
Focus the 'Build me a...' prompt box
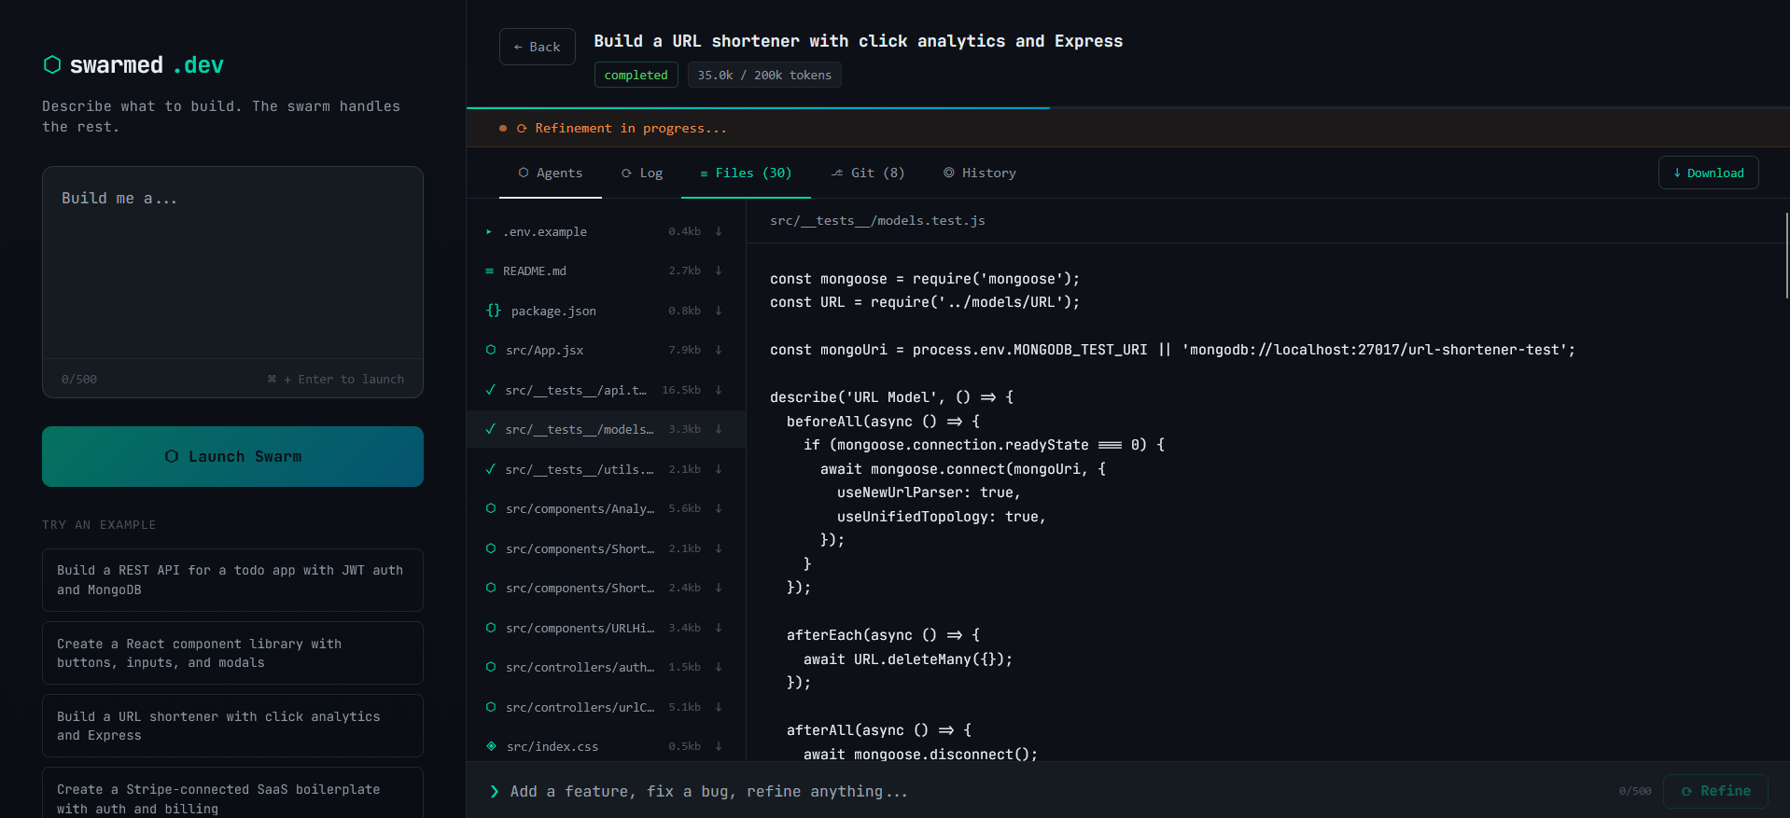(x=232, y=263)
